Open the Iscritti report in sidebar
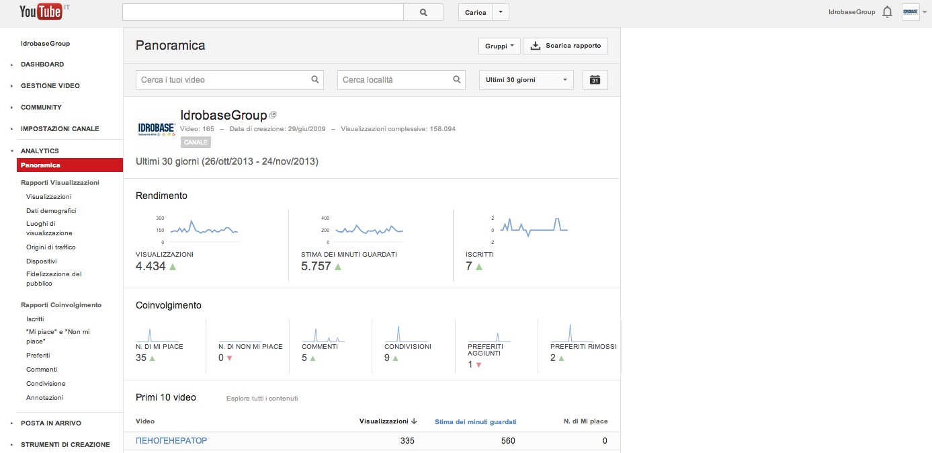 click(35, 319)
